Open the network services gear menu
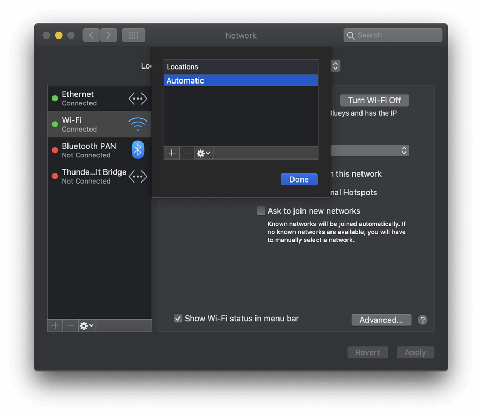This screenshot has height=417, width=482. click(87, 325)
